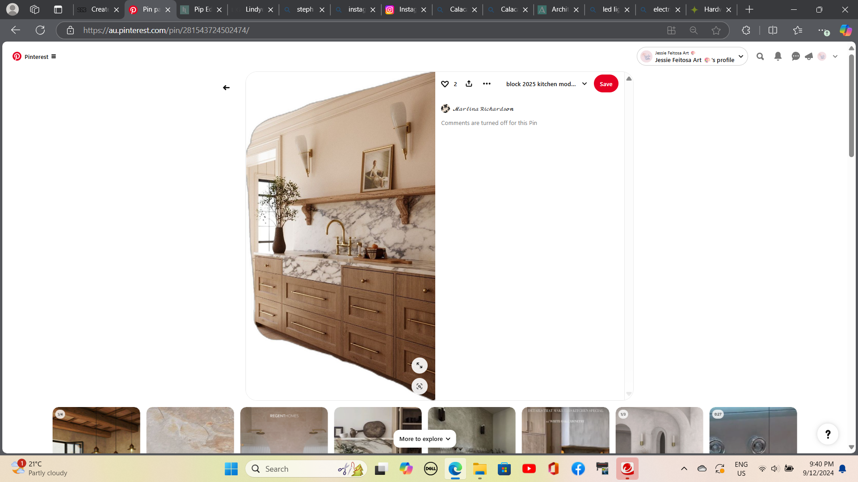Add page to favorites star icon
Viewport: 858px width, 482px height.
click(x=716, y=30)
